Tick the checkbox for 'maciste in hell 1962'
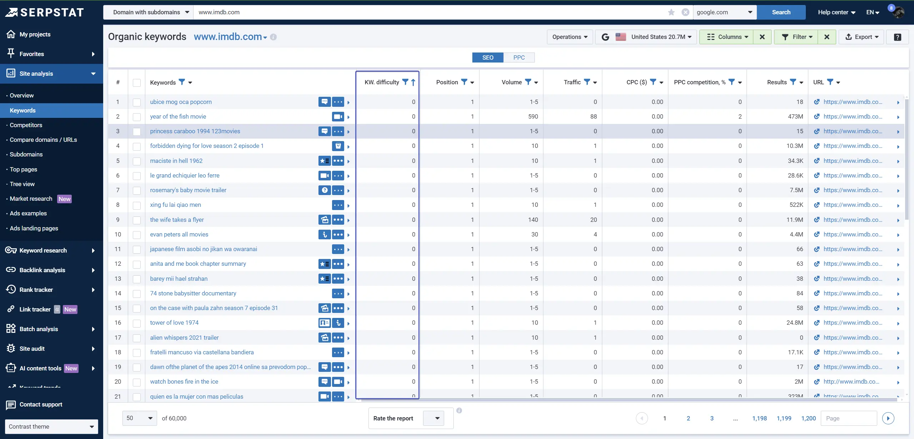Screen dimensions: 914x439 pos(137,161)
